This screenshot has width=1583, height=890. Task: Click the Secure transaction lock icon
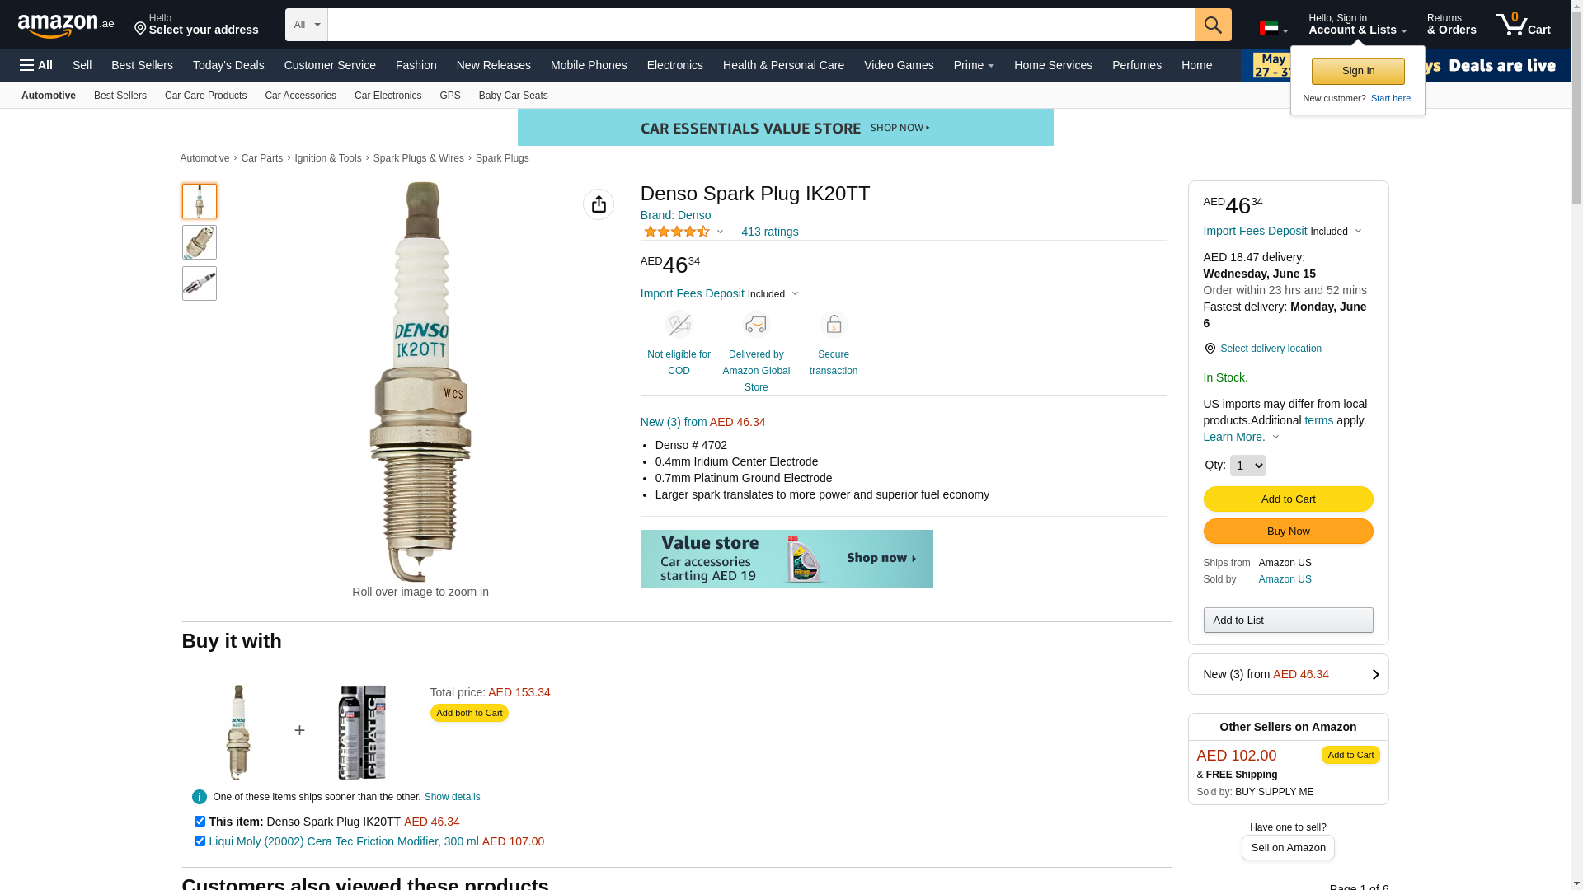(x=834, y=325)
